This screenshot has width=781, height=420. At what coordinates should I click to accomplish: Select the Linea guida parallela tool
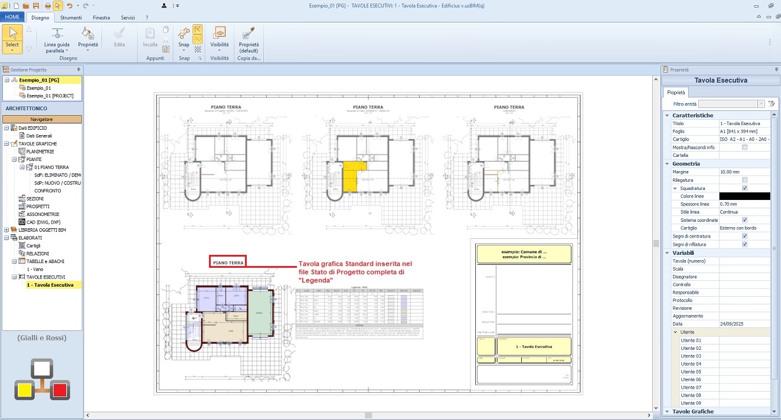point(57,40)
